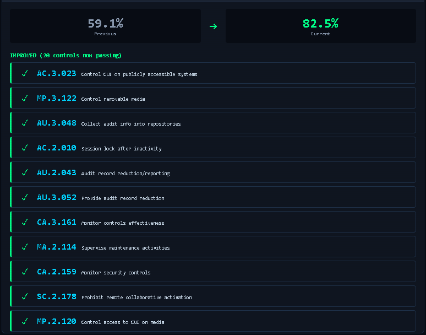
Task: Click the checkmark icon beside CA.2.159
Action: (x=25, y=272)
